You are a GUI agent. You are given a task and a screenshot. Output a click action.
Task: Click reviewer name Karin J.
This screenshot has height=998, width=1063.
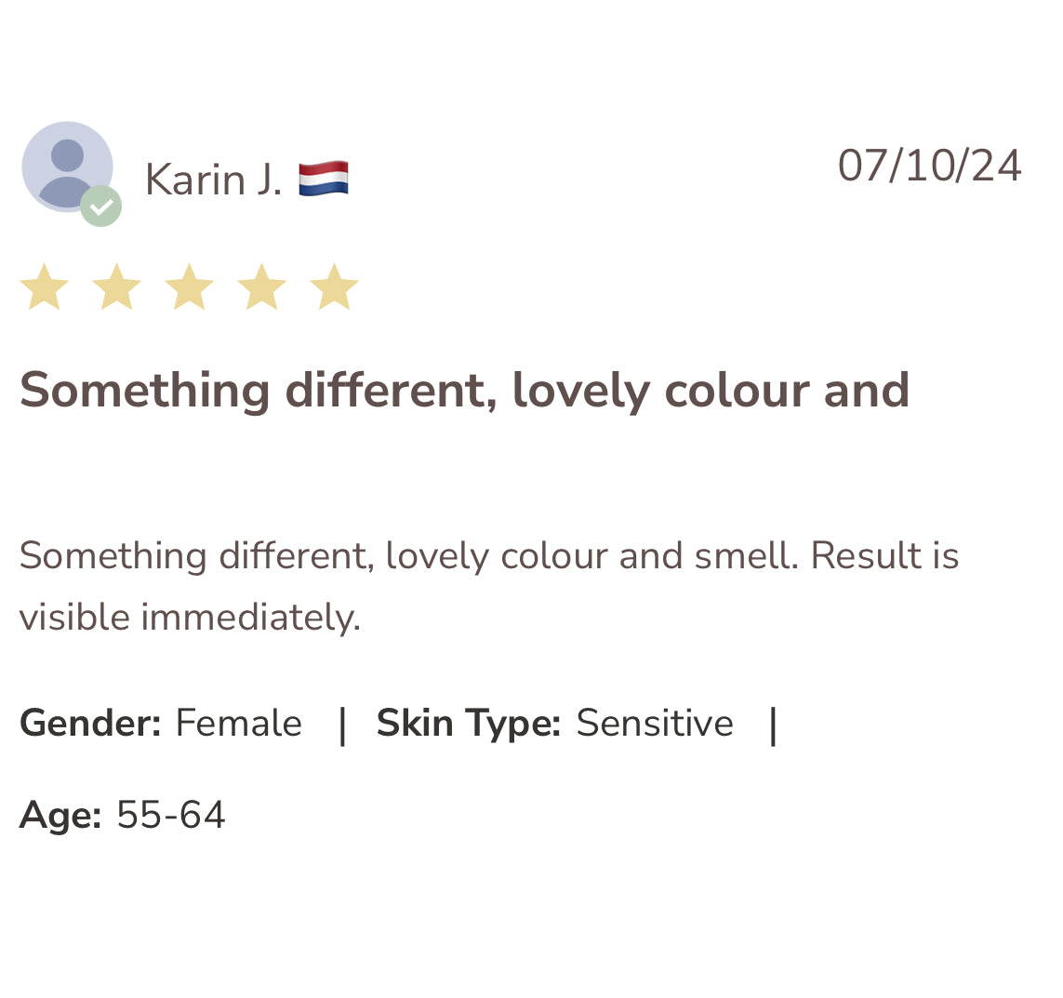click(x=214, y=180)
